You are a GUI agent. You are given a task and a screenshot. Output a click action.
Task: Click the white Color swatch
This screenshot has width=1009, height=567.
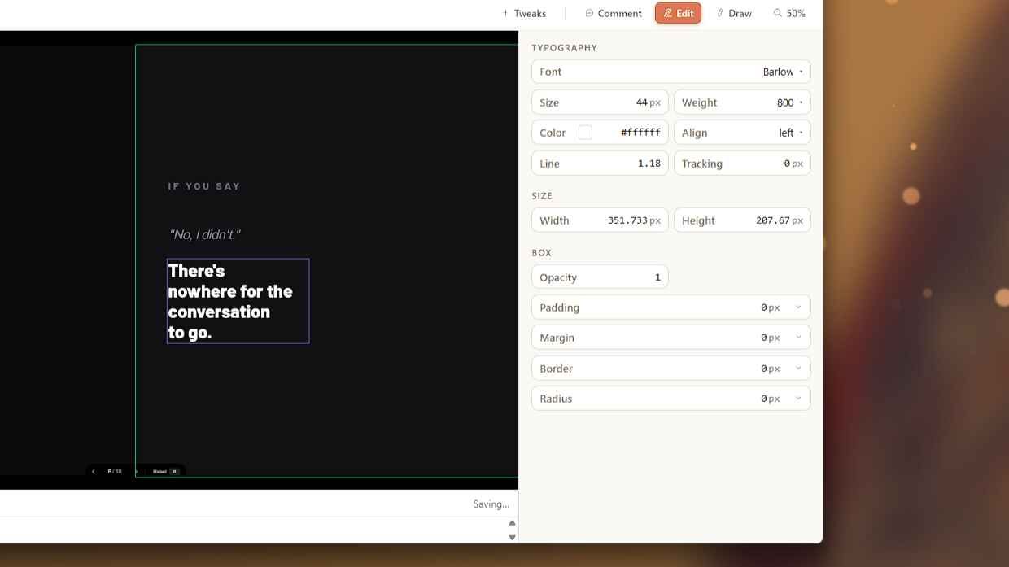[x=585, y=133]
